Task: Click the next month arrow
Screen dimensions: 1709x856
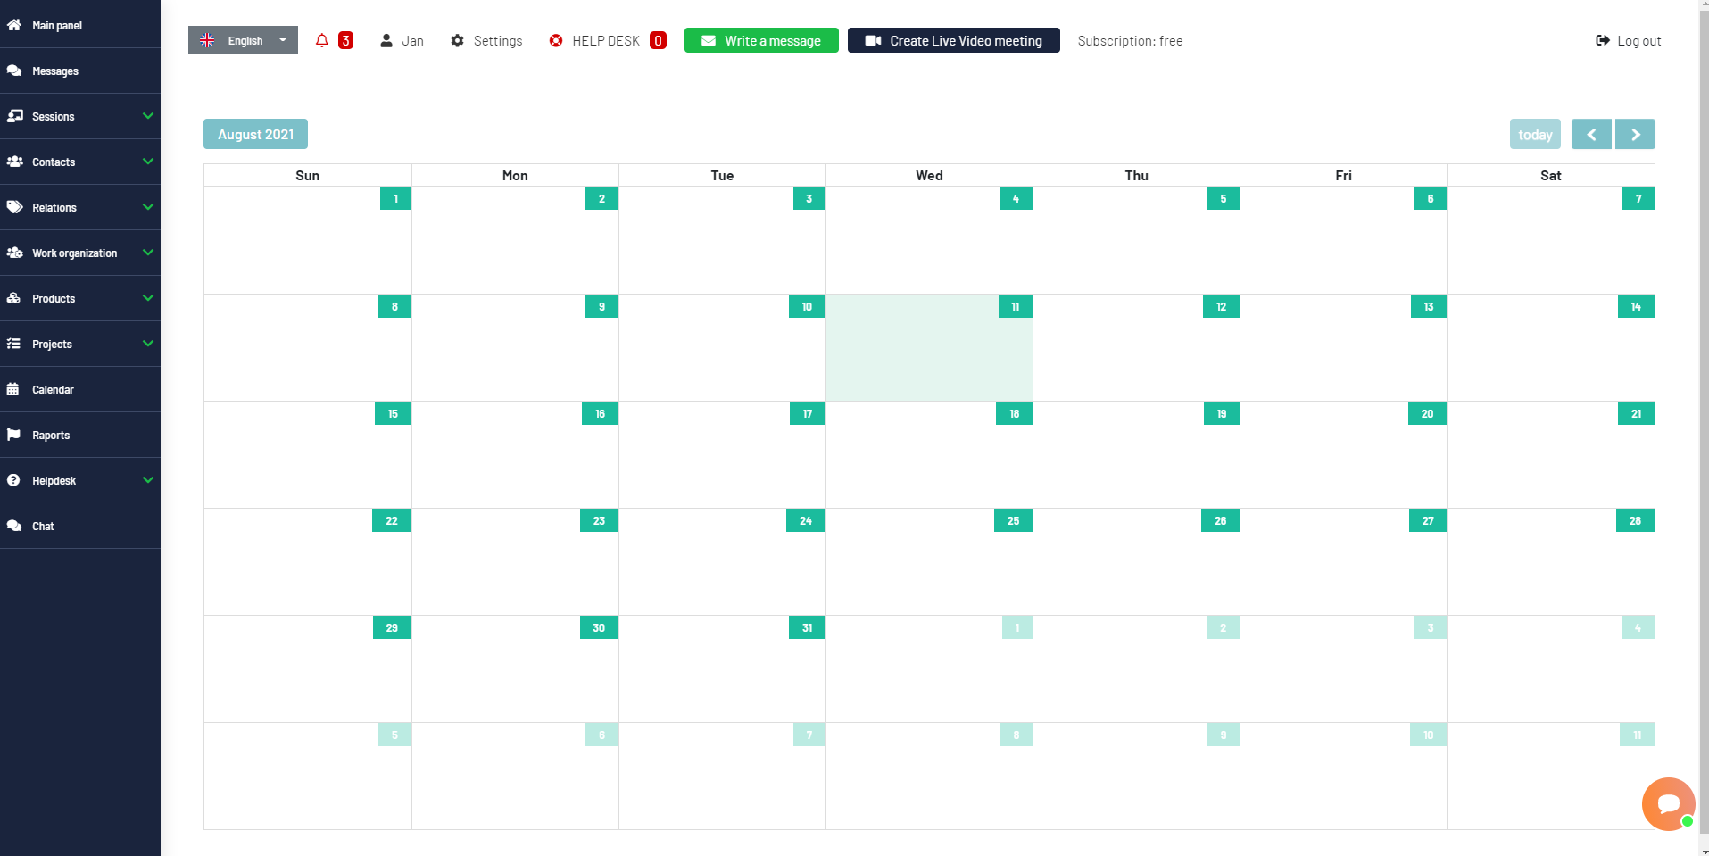Action: click(x=1634, y=134)
